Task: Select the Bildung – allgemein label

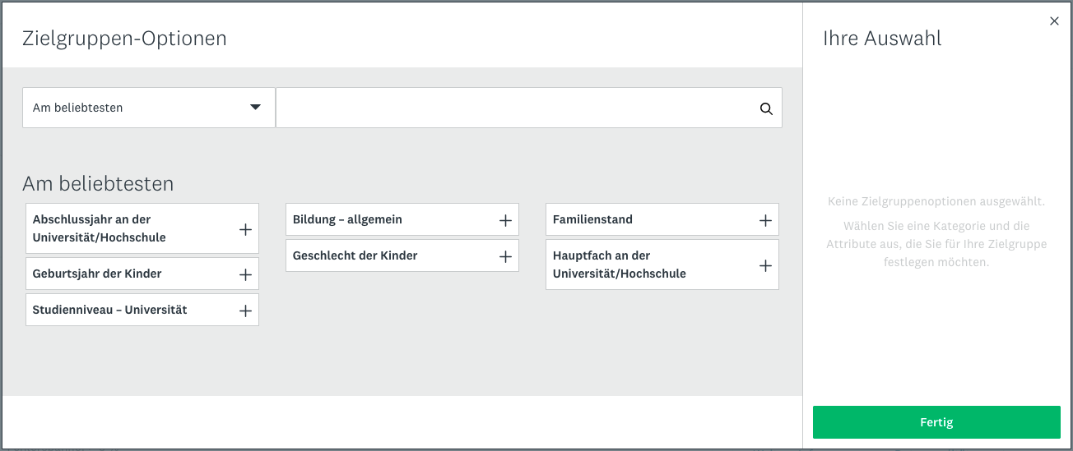Action: (x=347, y=219)
